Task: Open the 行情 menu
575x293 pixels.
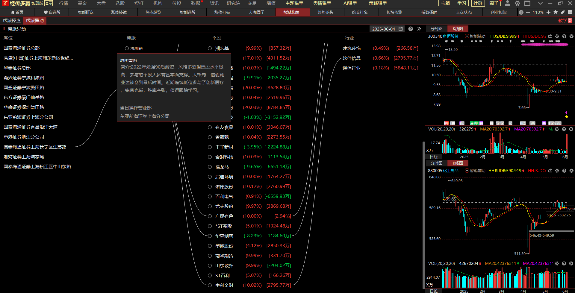Action: coord(63,3)
